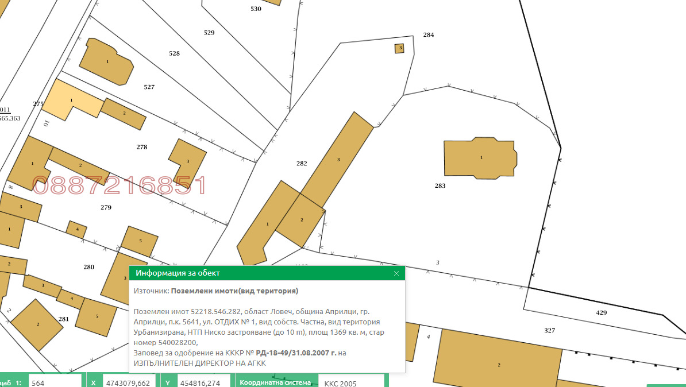Select building 3 in parcel 278
686x387 pixels.
tap(187, 160)
